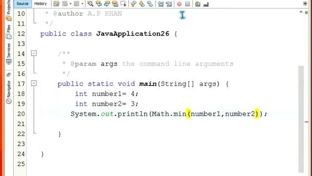This screenshot has height=176, width=312.
Task: Toggle Bookmark on the current line
Action: 150,3
